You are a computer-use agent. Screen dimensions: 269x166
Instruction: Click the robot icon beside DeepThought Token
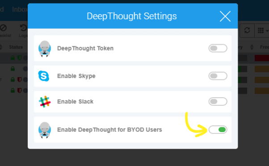click(45, 49)
